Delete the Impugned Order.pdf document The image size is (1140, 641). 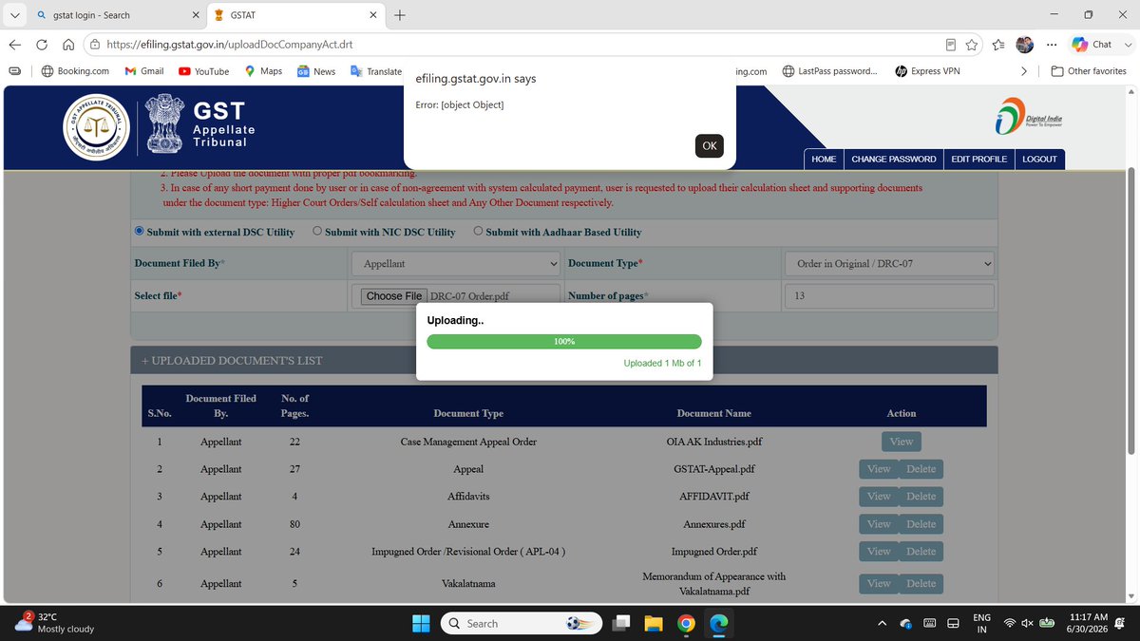[921, 552]
